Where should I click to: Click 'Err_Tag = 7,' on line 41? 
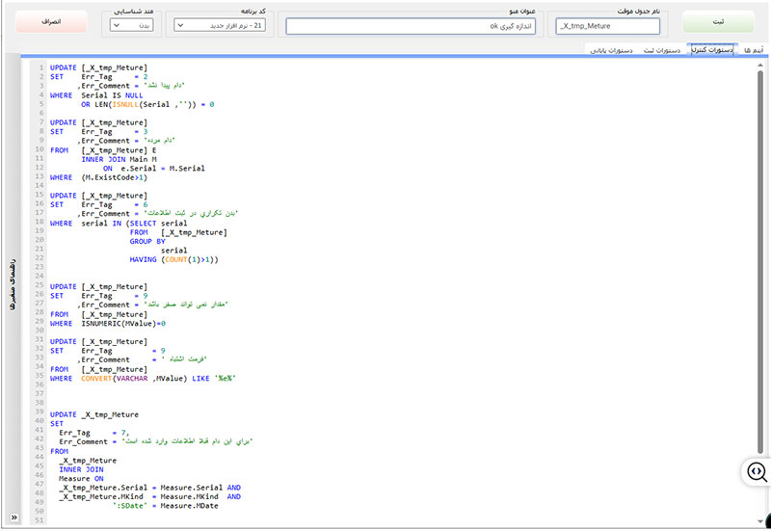click(x=93, y=433)
